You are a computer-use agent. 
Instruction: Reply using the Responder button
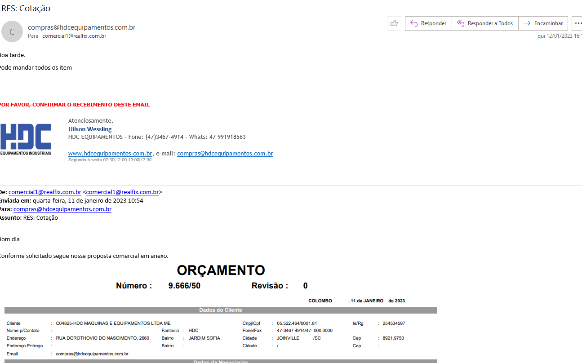[x=428, y=23]
